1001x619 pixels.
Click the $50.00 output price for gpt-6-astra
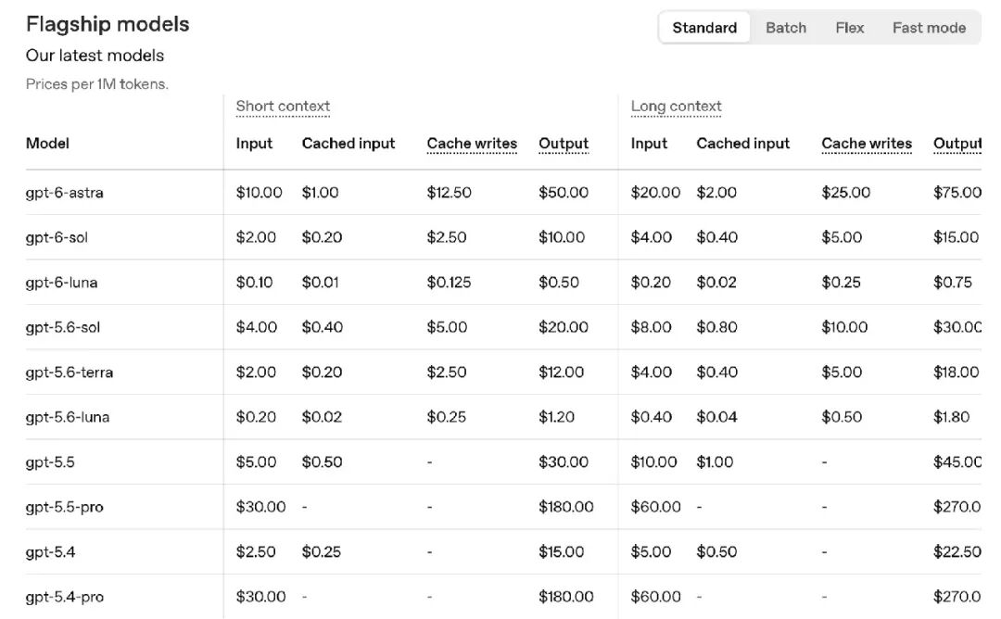tap(564, 192)
